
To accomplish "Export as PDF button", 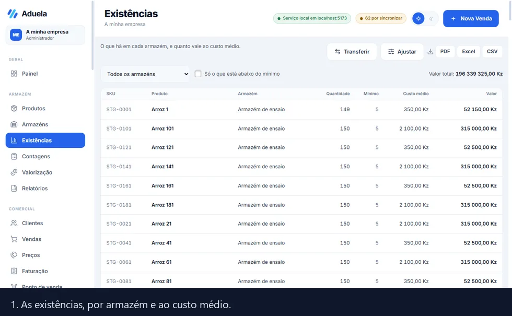I will pyautogui.click(x=445, y=52).
